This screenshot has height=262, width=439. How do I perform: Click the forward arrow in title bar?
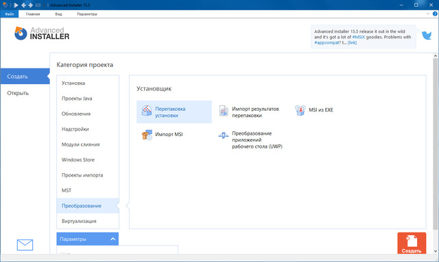(30, 5)
